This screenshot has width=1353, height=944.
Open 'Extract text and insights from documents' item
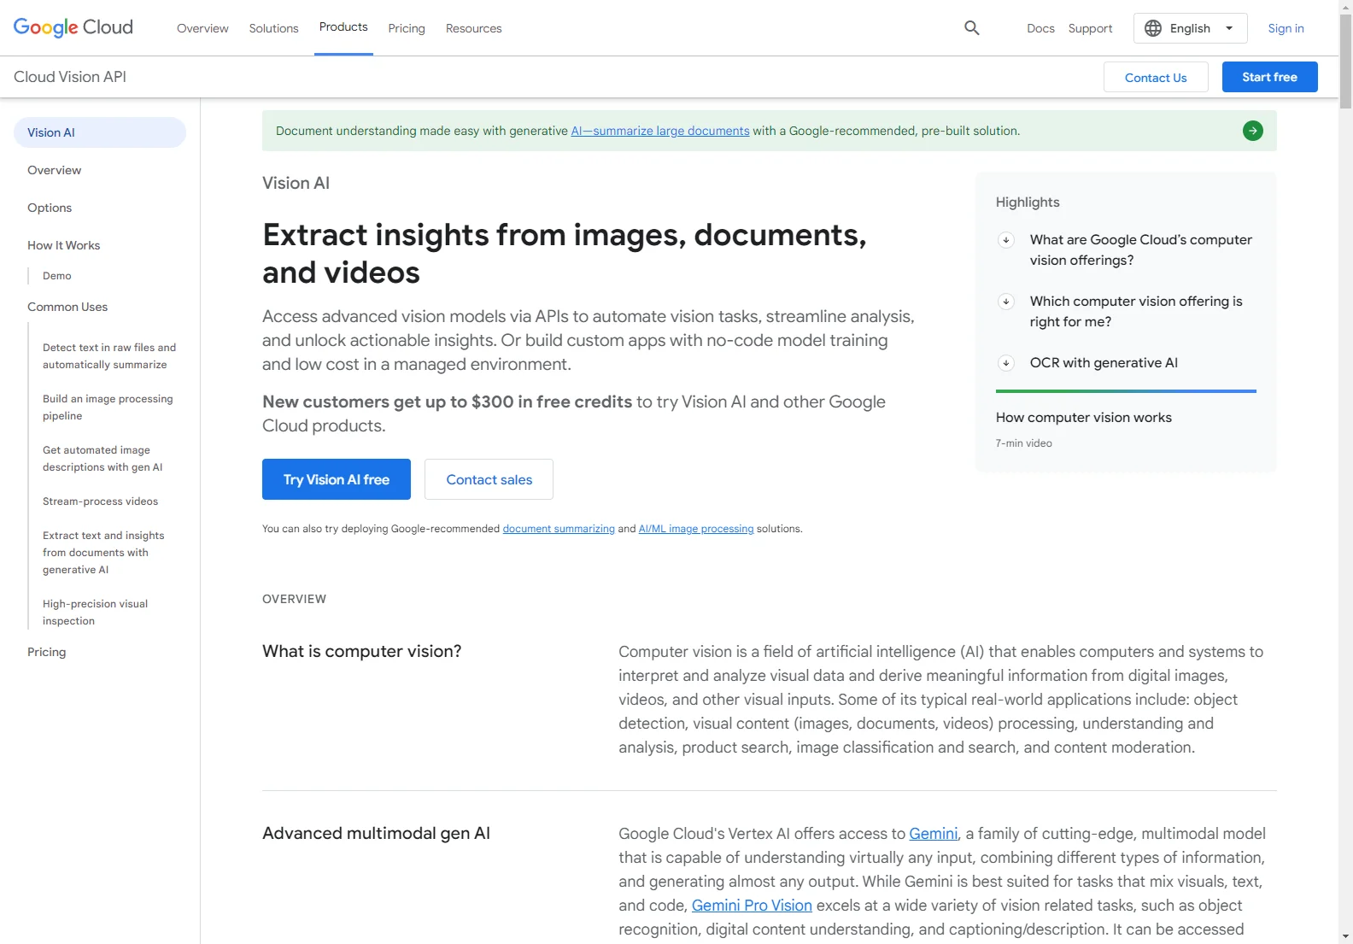click(103, 553)
